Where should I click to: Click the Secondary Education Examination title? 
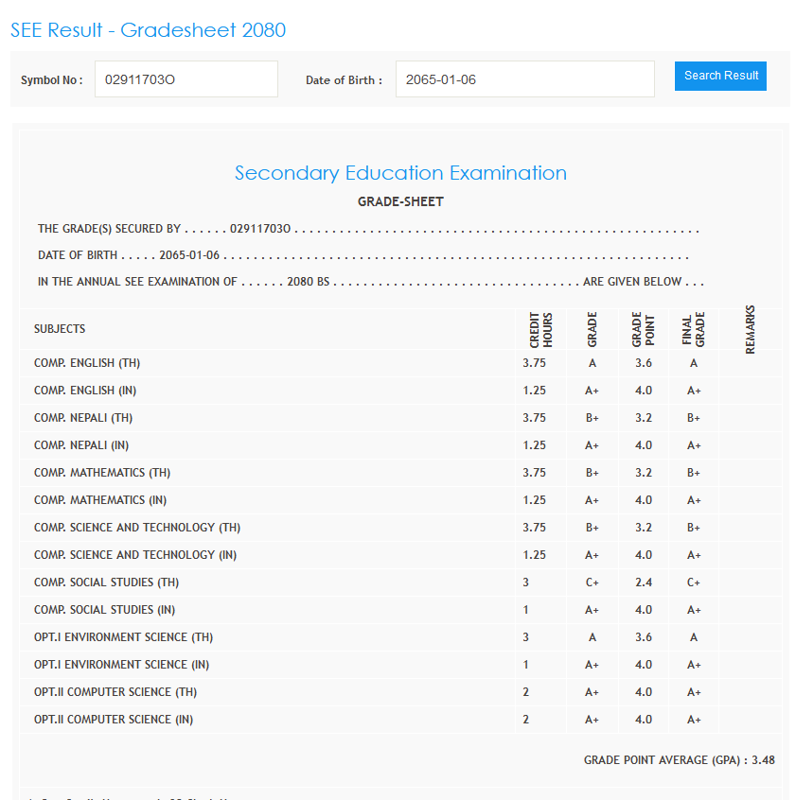tap(400, 173)
